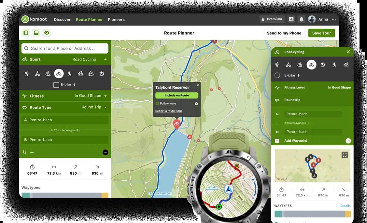Enable the E-bike checkbox in sidebar

(56, 85)
